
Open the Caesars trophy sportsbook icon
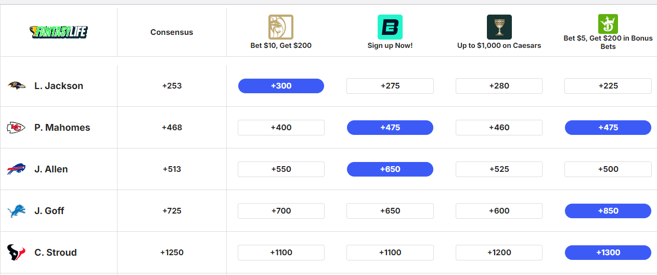coord(499,27)
